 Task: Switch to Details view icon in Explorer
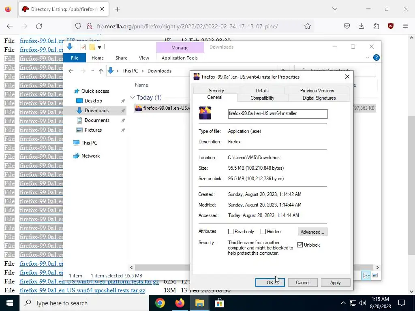pyautogui.click(x=366, y=275)
